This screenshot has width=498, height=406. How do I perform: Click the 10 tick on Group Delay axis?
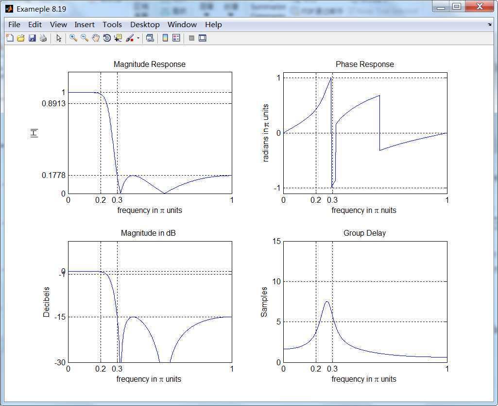pos(276,282)
